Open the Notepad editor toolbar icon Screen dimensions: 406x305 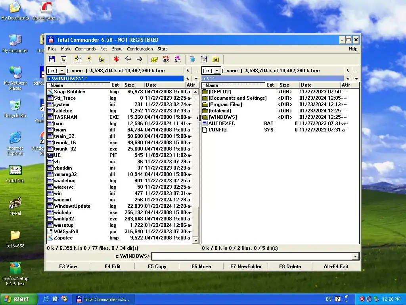pos(204,59)
